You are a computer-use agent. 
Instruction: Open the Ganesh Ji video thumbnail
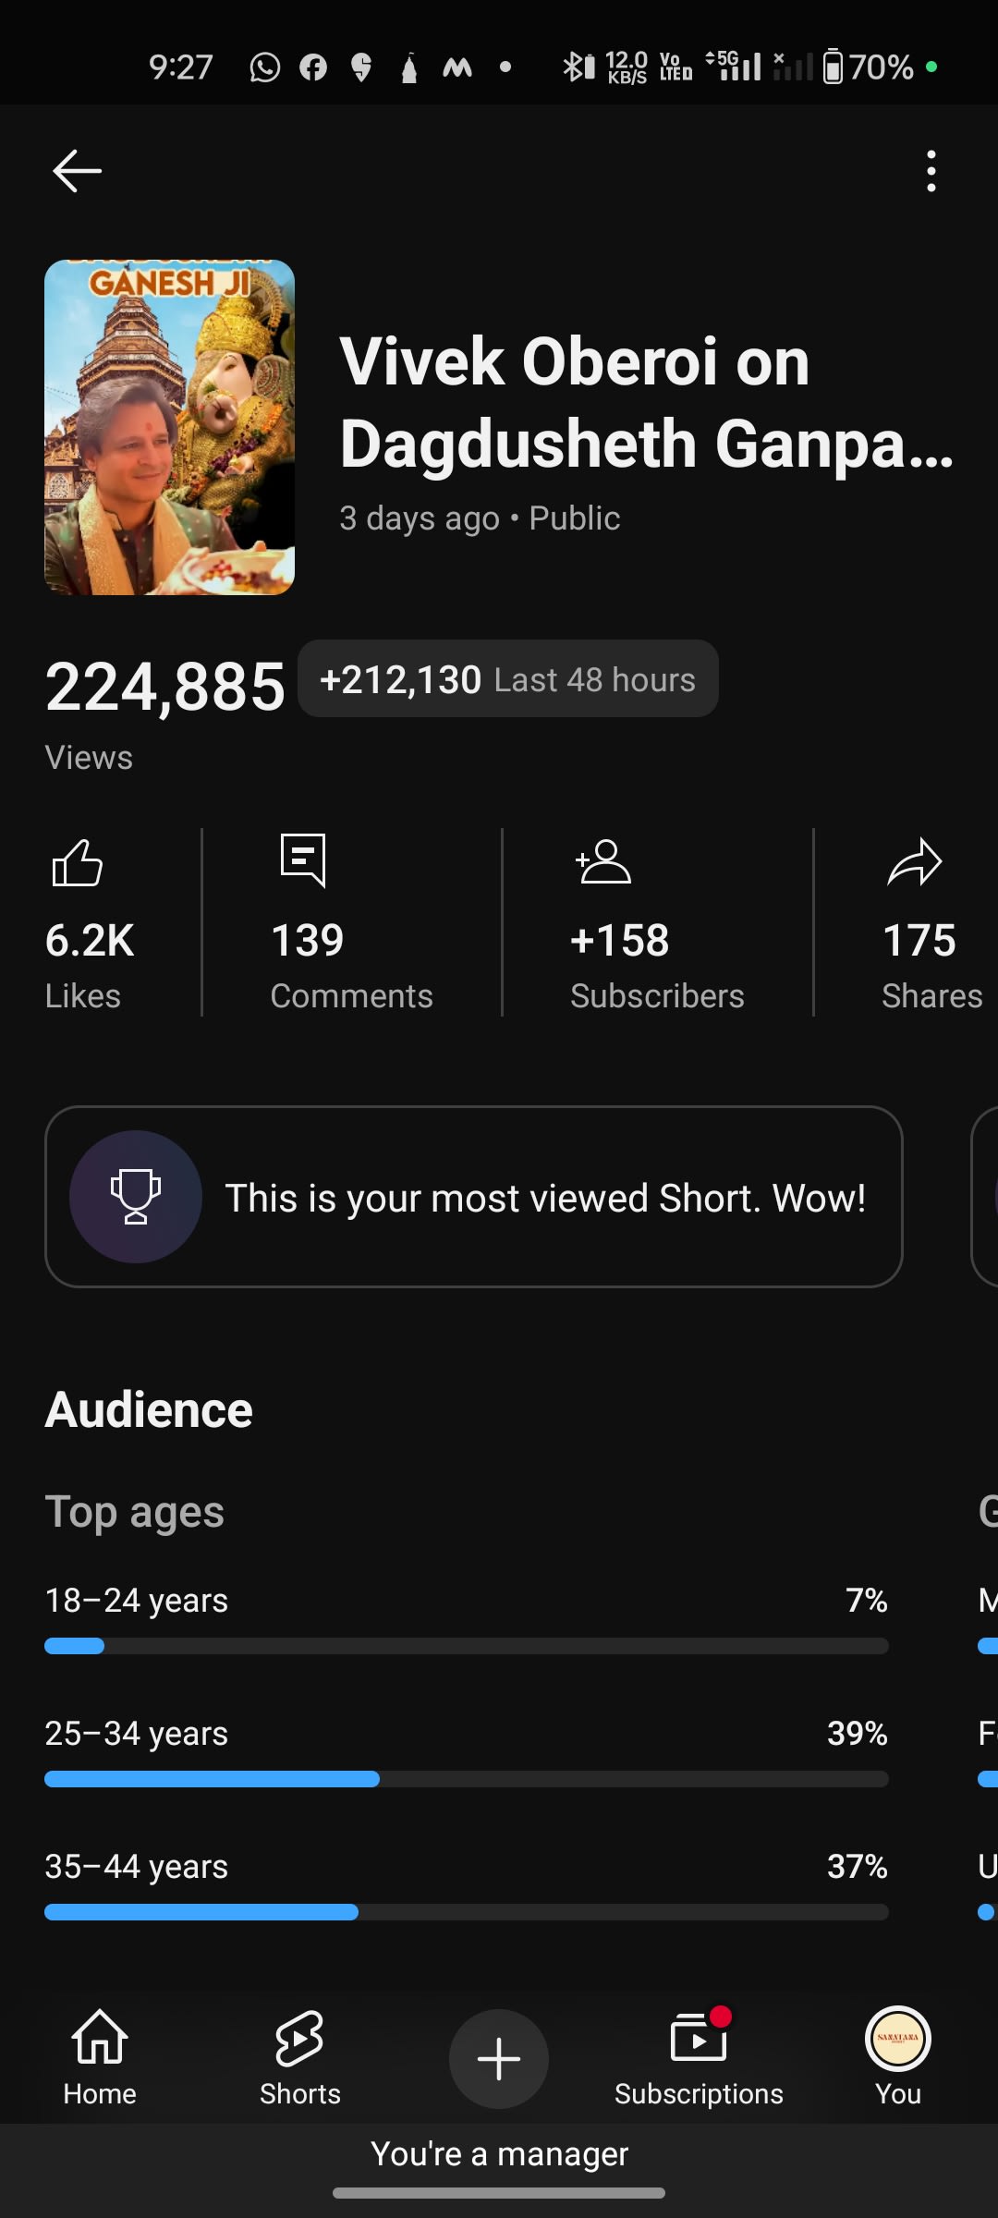coord(170,427)
